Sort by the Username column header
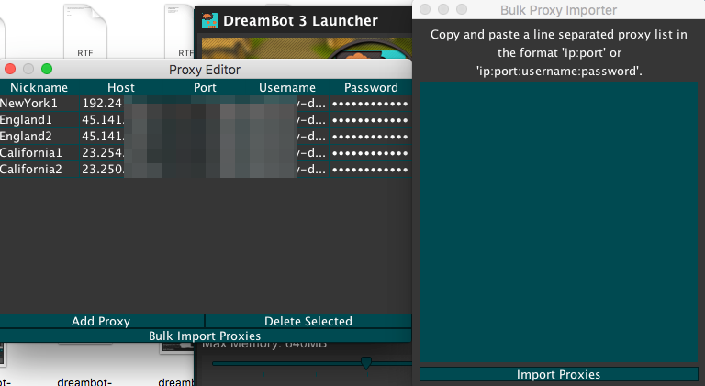Screen dimensions: 705x386 click(287, 87)
